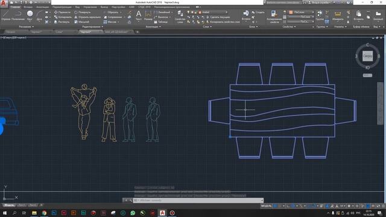Click the Линейный dimension tool

162,12
